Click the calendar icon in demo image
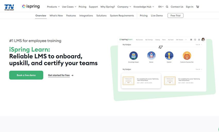 (x=191, y=40)
